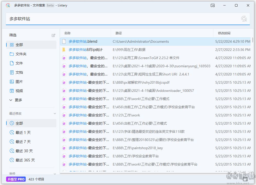Collapse the 最近修改 section chevron

coord(55,113)
